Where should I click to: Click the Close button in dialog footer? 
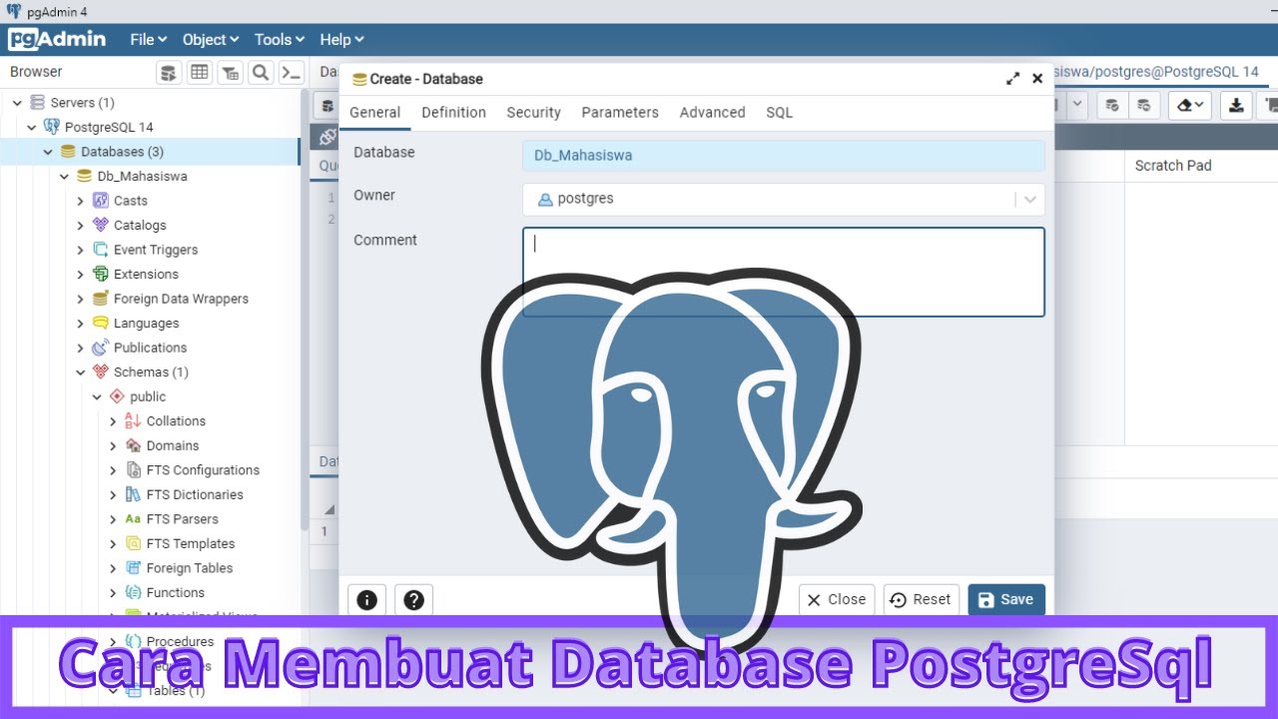[x=837, y=599]
